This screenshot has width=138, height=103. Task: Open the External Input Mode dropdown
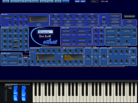pos(5,62)
